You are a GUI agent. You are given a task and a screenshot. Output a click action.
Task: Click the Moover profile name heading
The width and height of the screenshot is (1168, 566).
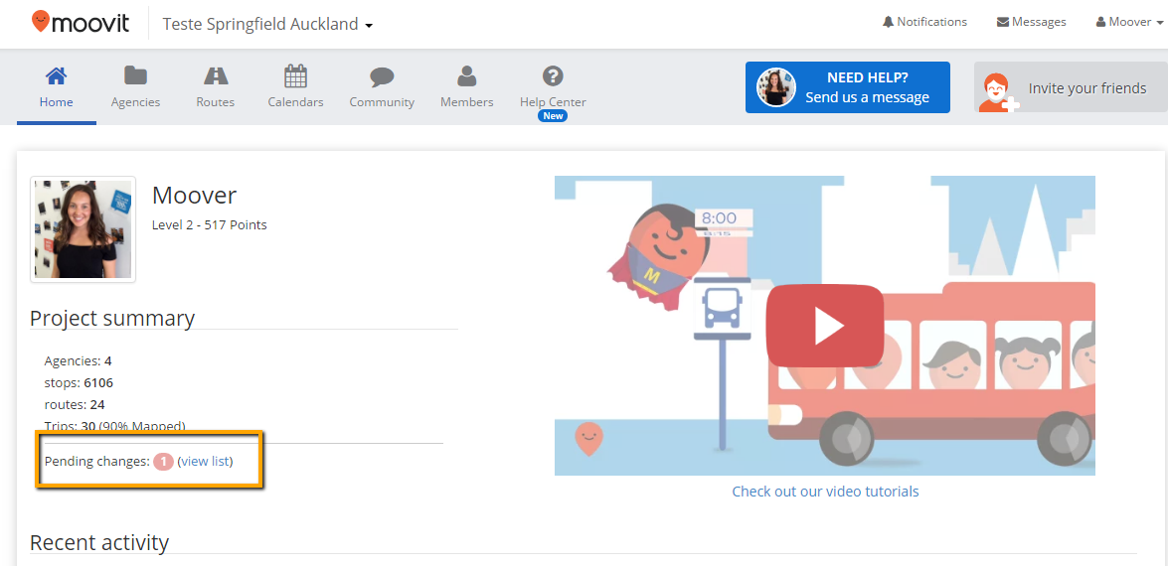(x=195, y=196)
